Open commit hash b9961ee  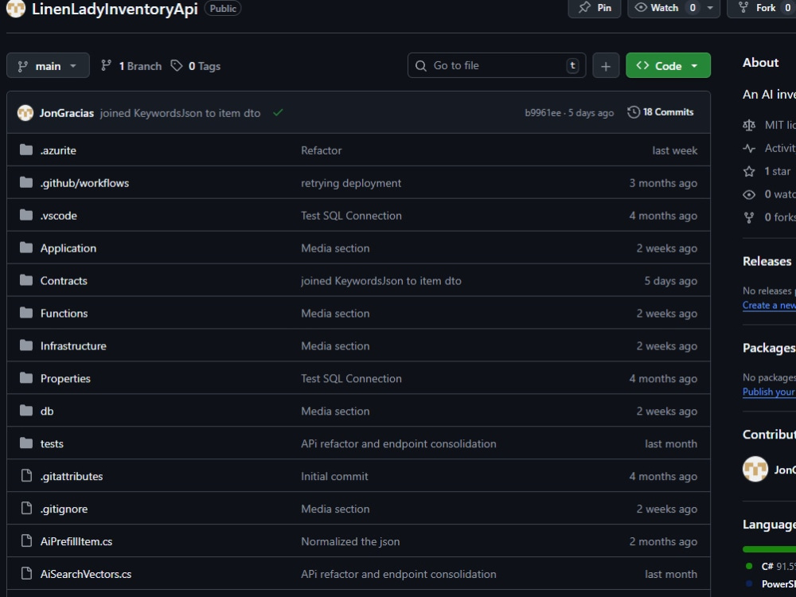pyautogui.click(x=543, y=113)
